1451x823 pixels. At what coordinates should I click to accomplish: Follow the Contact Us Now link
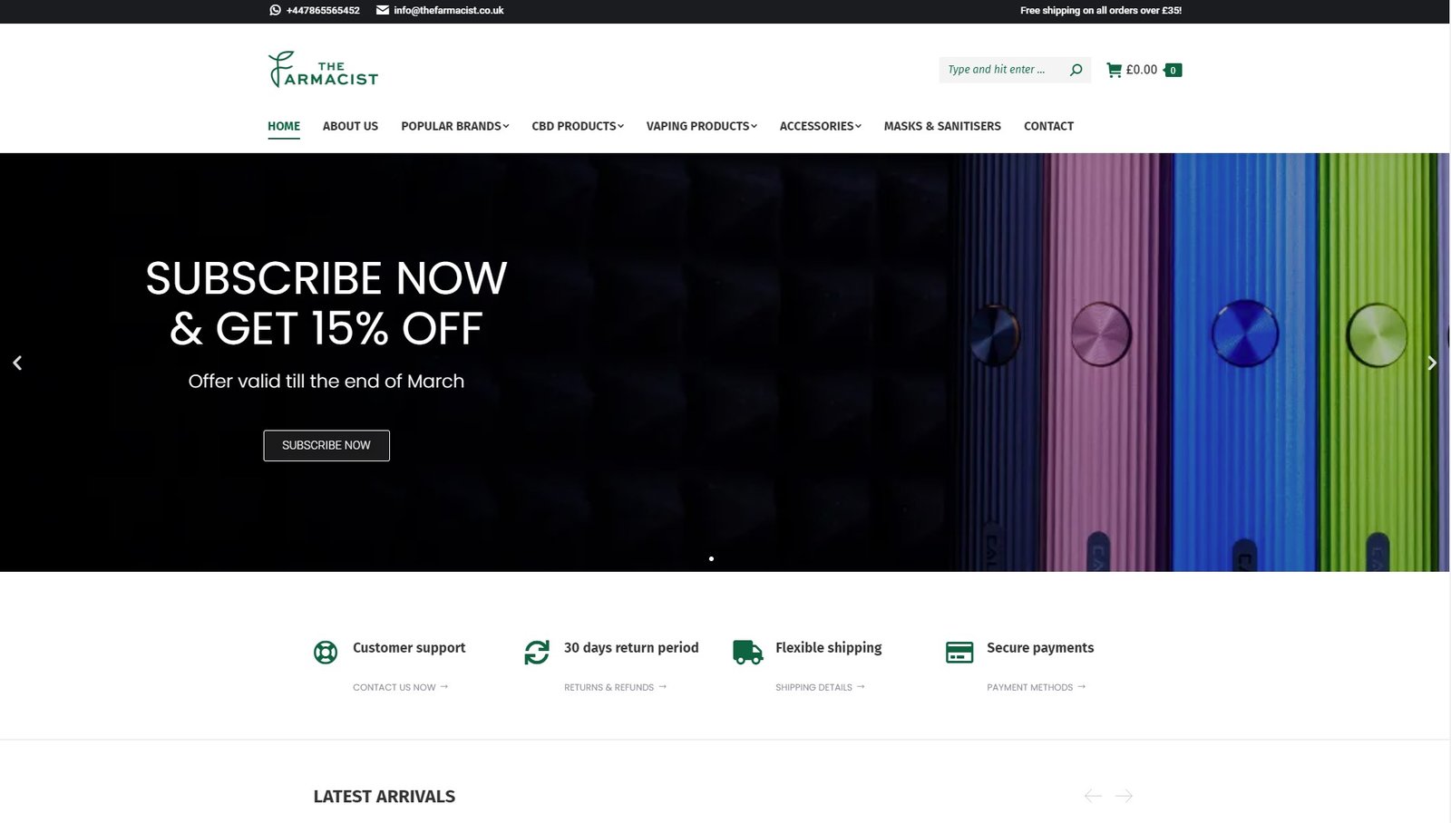click(x=400, y=687)
